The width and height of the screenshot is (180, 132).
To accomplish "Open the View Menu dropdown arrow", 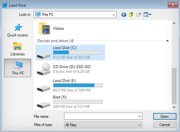I will [150, 15].
